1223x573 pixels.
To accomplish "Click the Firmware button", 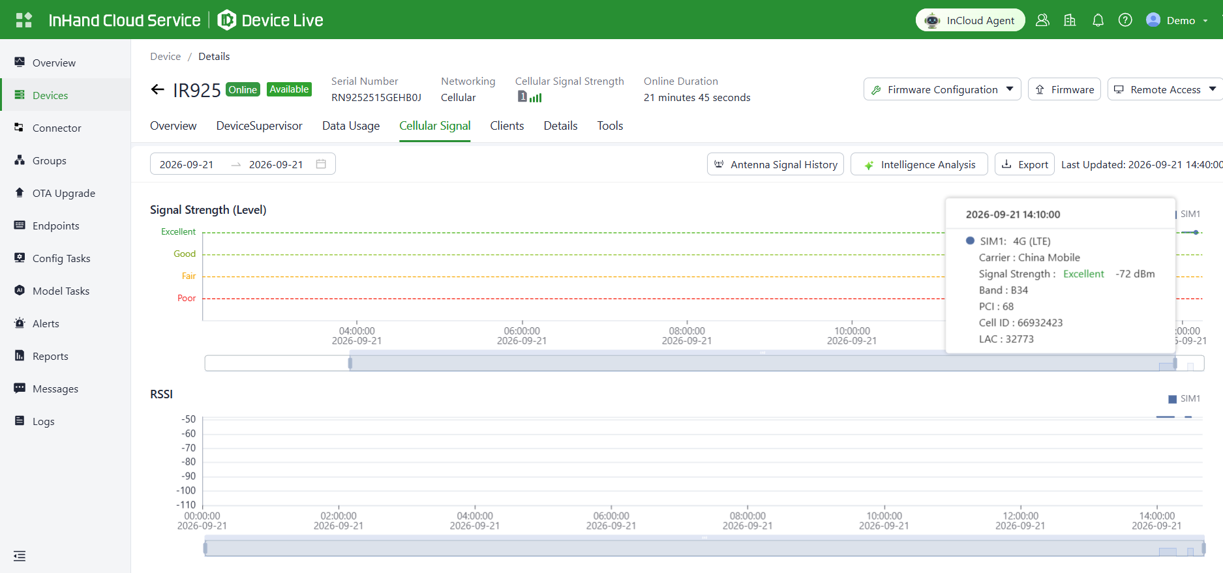I will [1064, 89].
